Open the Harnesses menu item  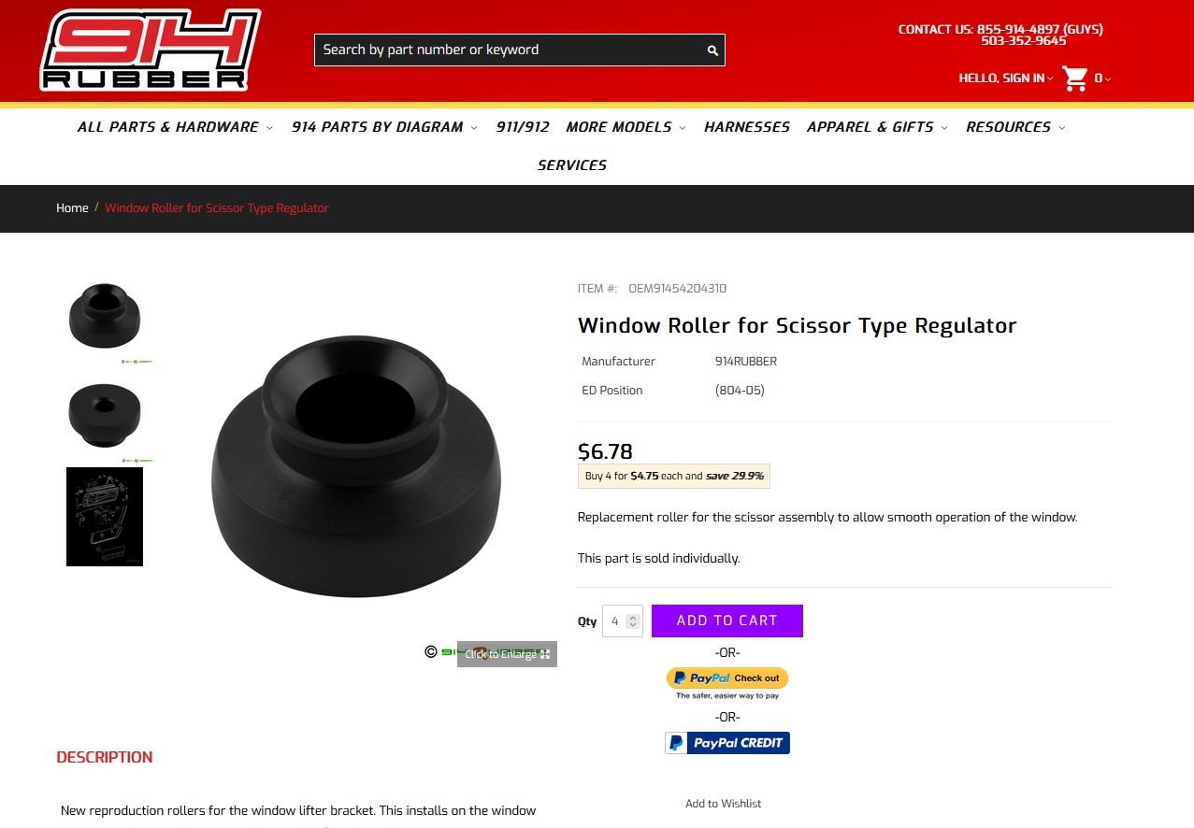pyautogui.click(x=747, y=127)
